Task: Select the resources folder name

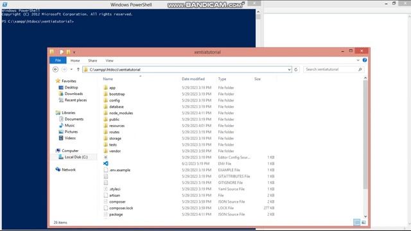Action: pos(117,126)
